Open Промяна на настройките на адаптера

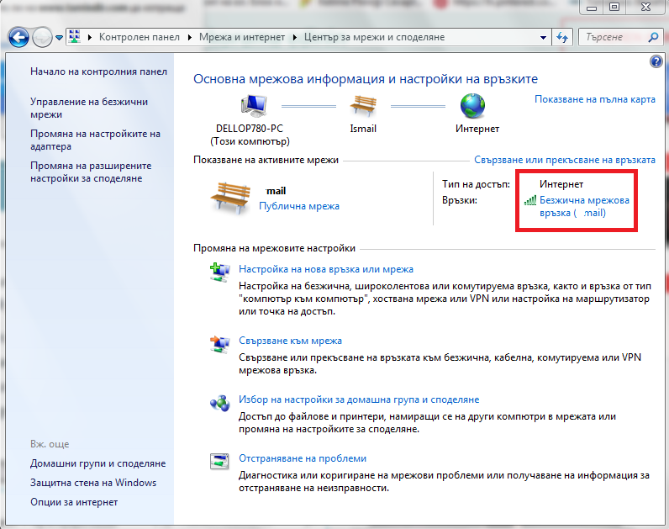(x=94, y=140)
